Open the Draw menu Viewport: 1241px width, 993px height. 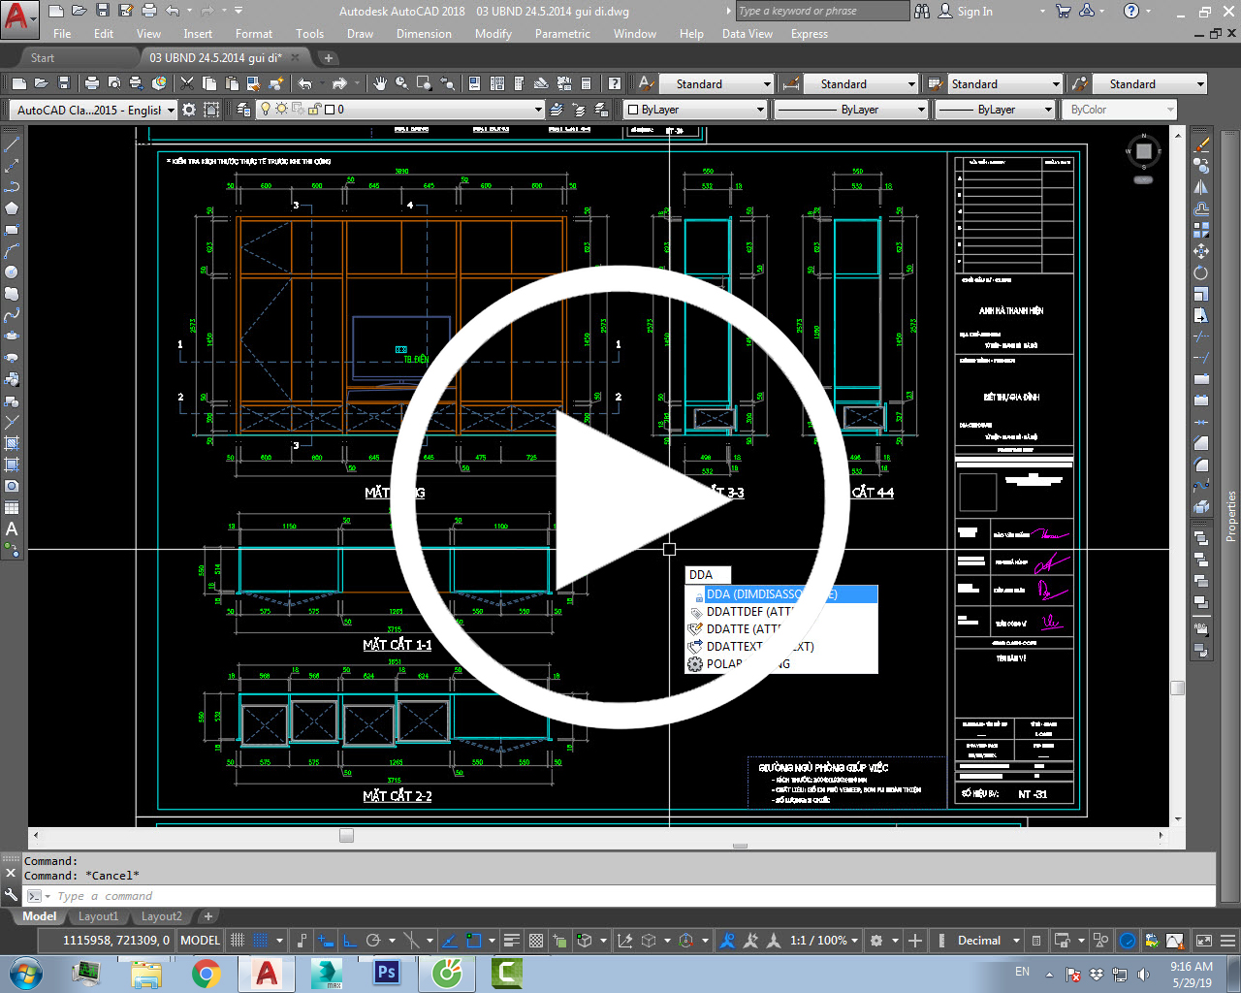(x=360, y=34)
